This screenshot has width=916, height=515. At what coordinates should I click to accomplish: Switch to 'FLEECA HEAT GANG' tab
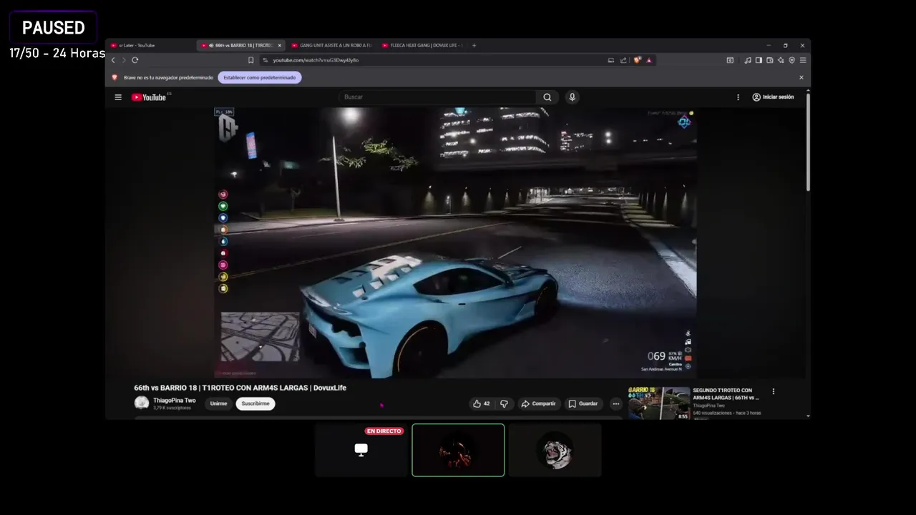pyautogui.click(x=422, y=45)
